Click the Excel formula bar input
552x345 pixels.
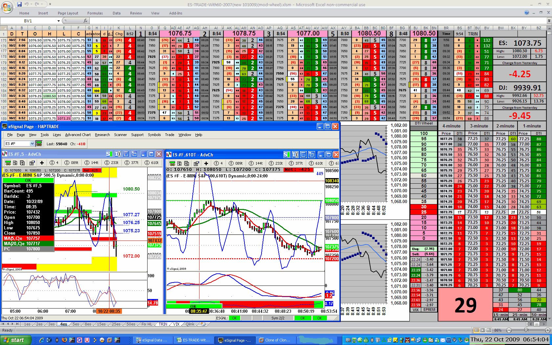(x=318, y=21)
